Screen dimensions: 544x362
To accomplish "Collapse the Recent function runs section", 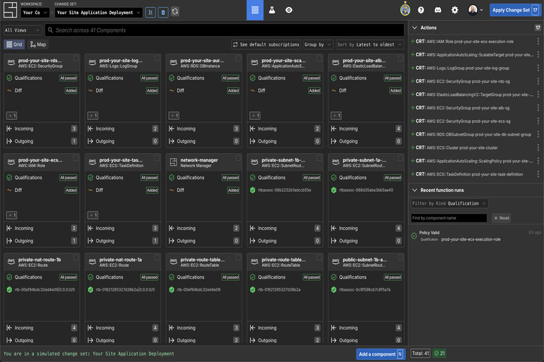I will (x=414, y=191).
